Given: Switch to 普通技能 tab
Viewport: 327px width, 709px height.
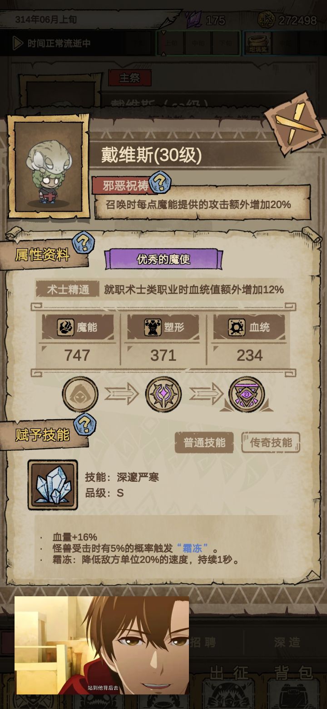Looking at the screenshot, I should click(204, 443).
